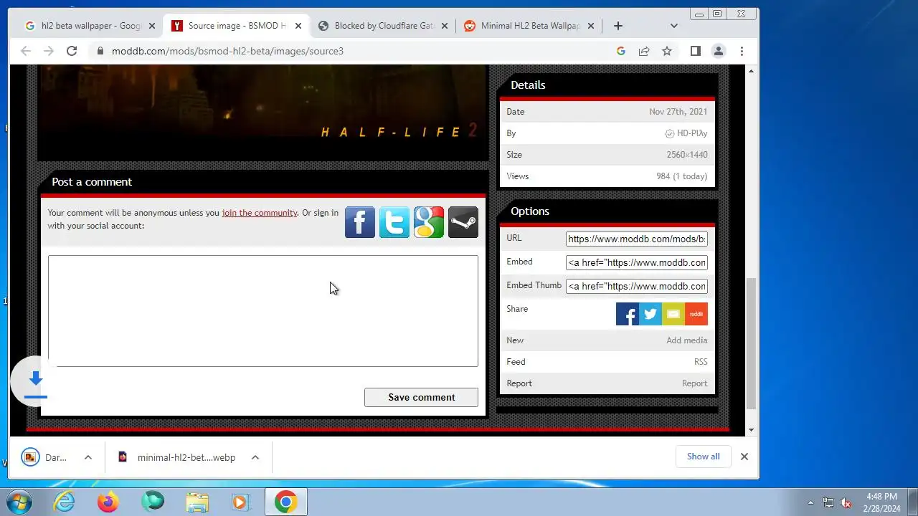Sign in with Twitter social icon
The height and width of the screenshot is (516, 918).
coord(394,222)
